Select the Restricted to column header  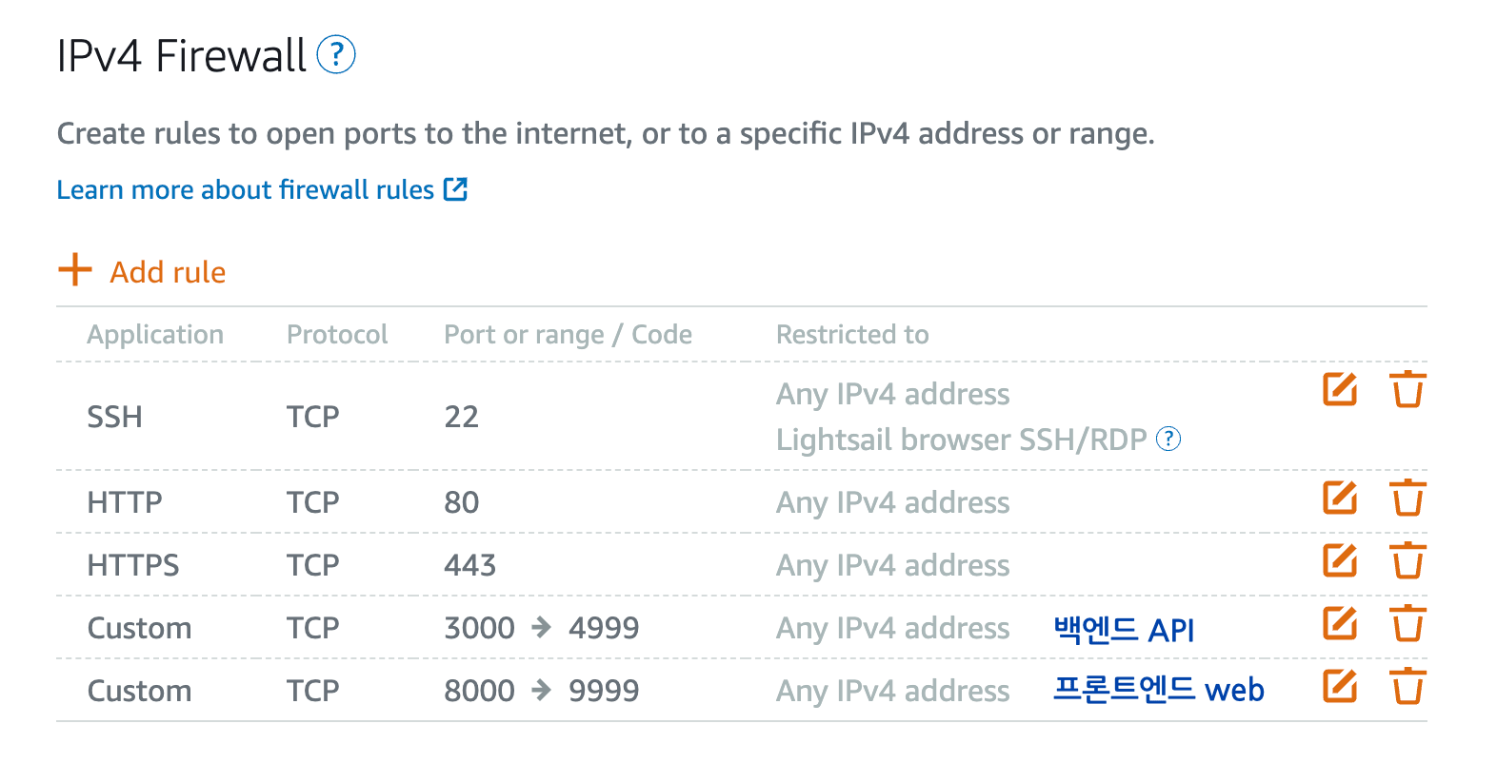tap(852, 334)
